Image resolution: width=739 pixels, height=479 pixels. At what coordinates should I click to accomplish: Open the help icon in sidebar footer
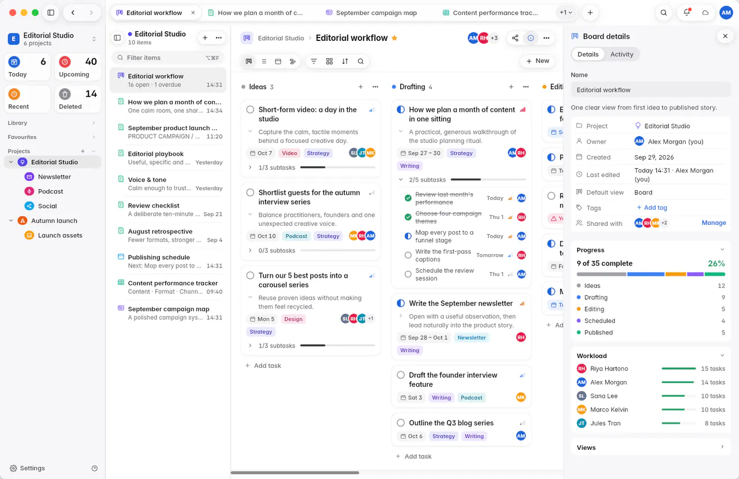point(95,468)
